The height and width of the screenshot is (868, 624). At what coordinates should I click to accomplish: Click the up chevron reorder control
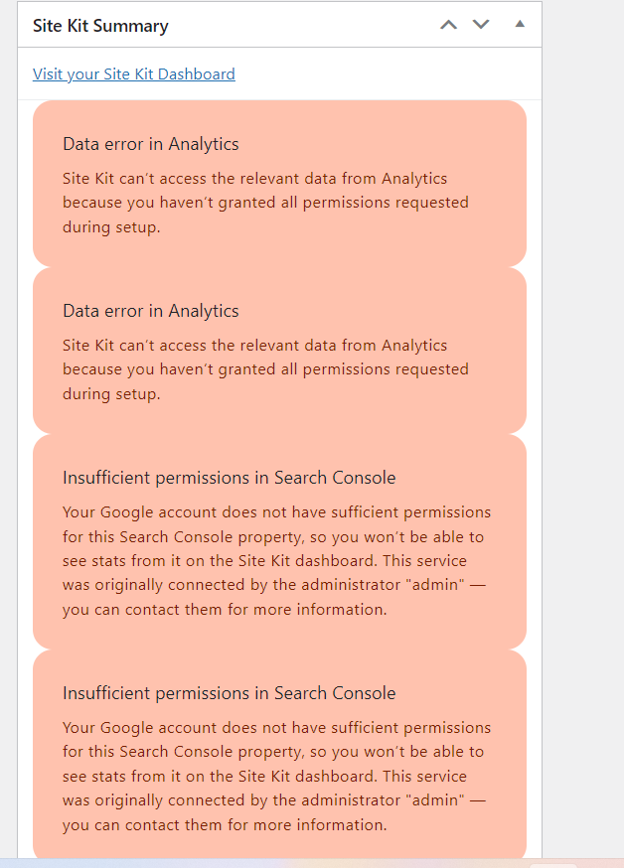[448, 24]
